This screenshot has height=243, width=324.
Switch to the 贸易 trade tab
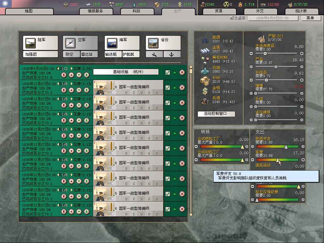[219, 11]
